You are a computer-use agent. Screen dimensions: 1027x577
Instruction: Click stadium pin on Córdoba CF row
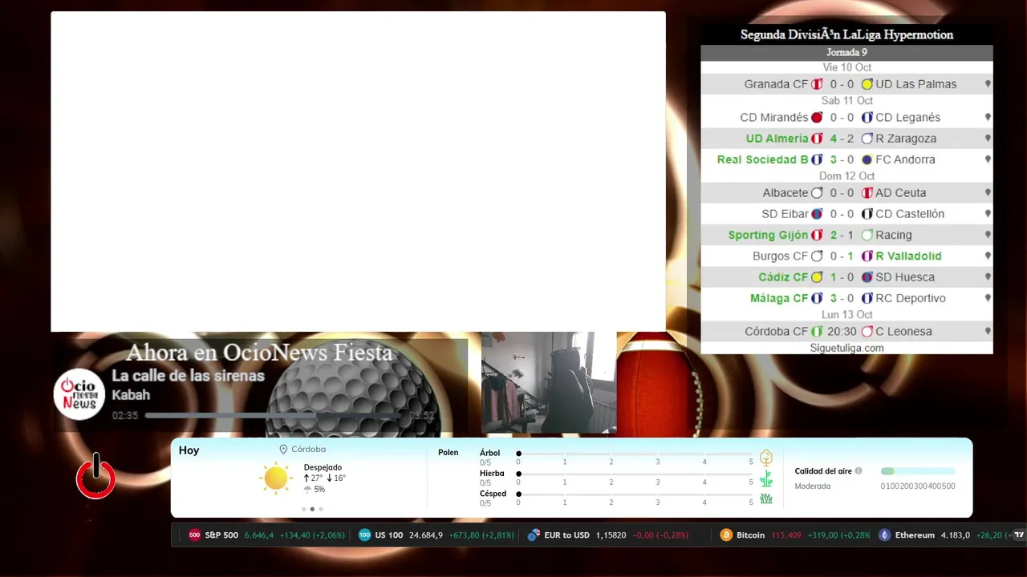click(x=988, y=331)
